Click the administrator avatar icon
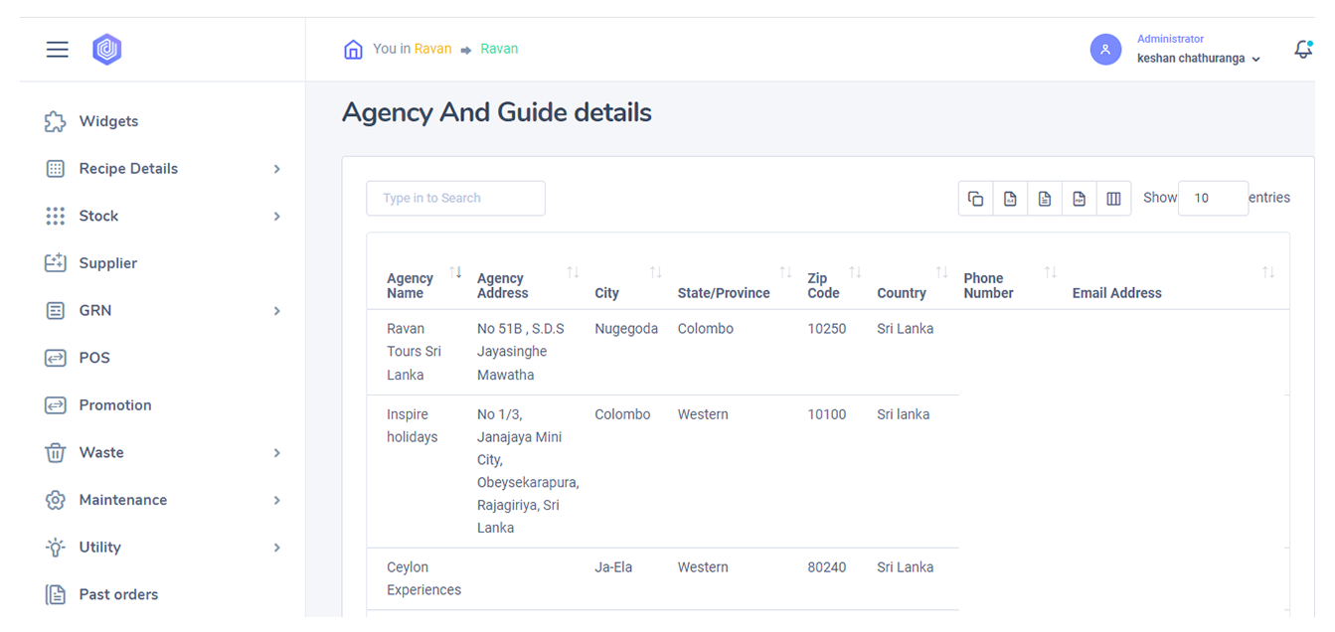Image resolution: width=1335 pixels, height=632 pixels. tap(1105, 50)
